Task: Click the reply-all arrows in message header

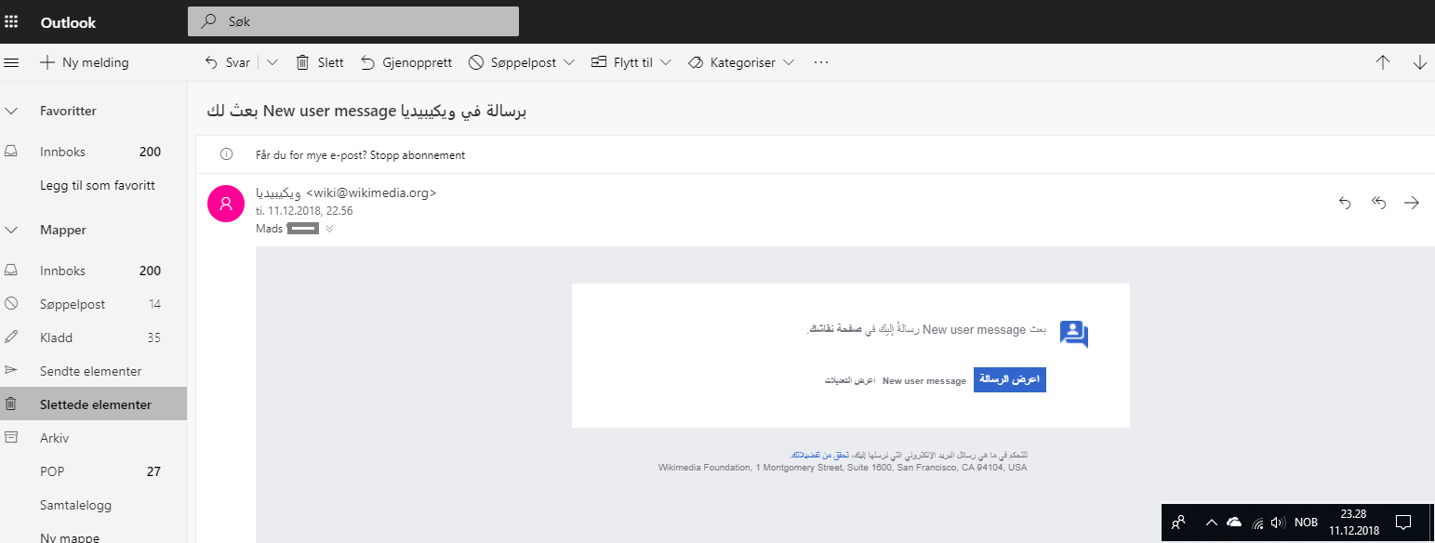Action: [1378, 203]
